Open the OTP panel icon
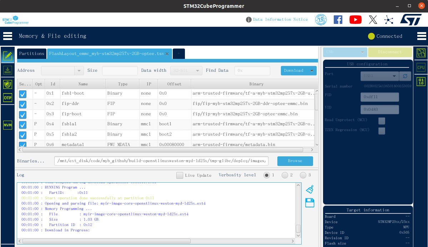This screenshot has height=247, width=428. click(7, 98)
